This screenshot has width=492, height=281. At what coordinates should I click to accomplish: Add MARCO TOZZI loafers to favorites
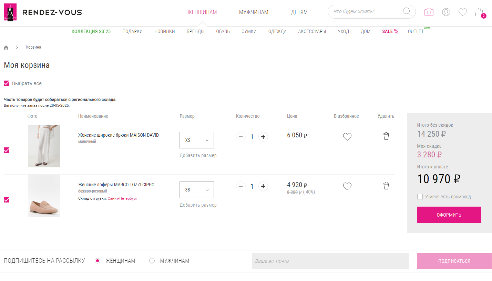point(347,186)
